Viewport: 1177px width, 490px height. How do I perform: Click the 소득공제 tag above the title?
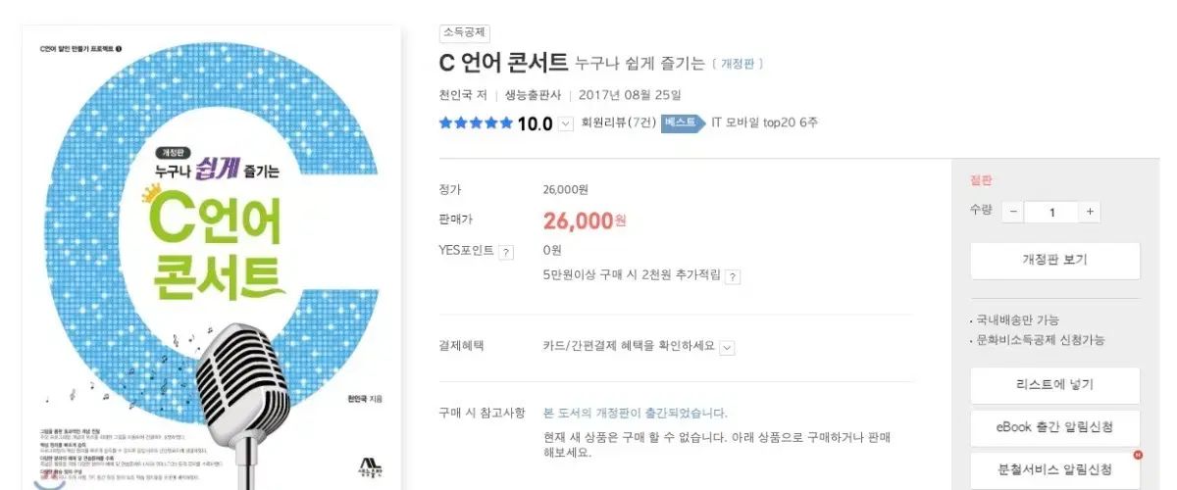pos(466,33)
